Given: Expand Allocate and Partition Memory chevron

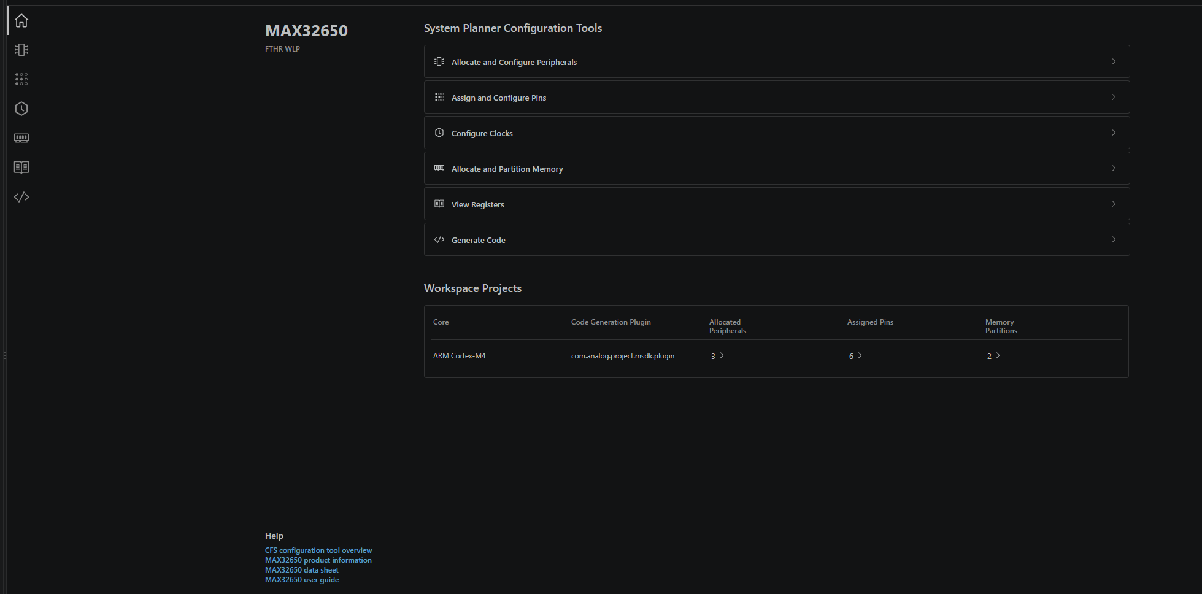Looking at the screenshot, I should [x=1114, y=168].
